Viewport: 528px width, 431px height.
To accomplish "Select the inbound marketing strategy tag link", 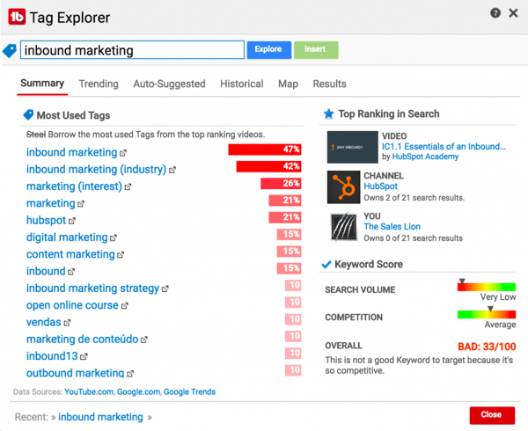I will pos(92,288).
